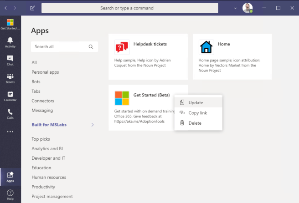Expand Built for MSLabs chevron
The width and height of the screenshot is (299, 203).
point(93,125)
